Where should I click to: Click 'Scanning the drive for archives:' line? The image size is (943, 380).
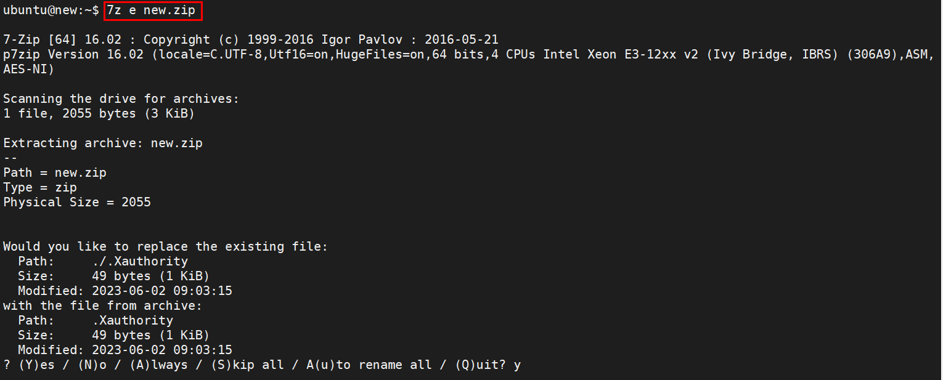(121, 99)
